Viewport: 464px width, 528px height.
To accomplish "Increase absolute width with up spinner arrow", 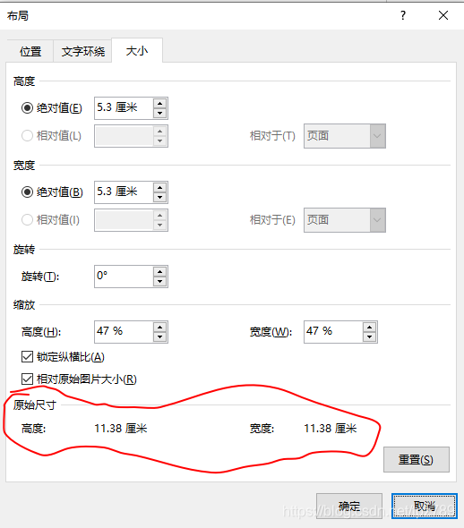I will click(160, 188).
